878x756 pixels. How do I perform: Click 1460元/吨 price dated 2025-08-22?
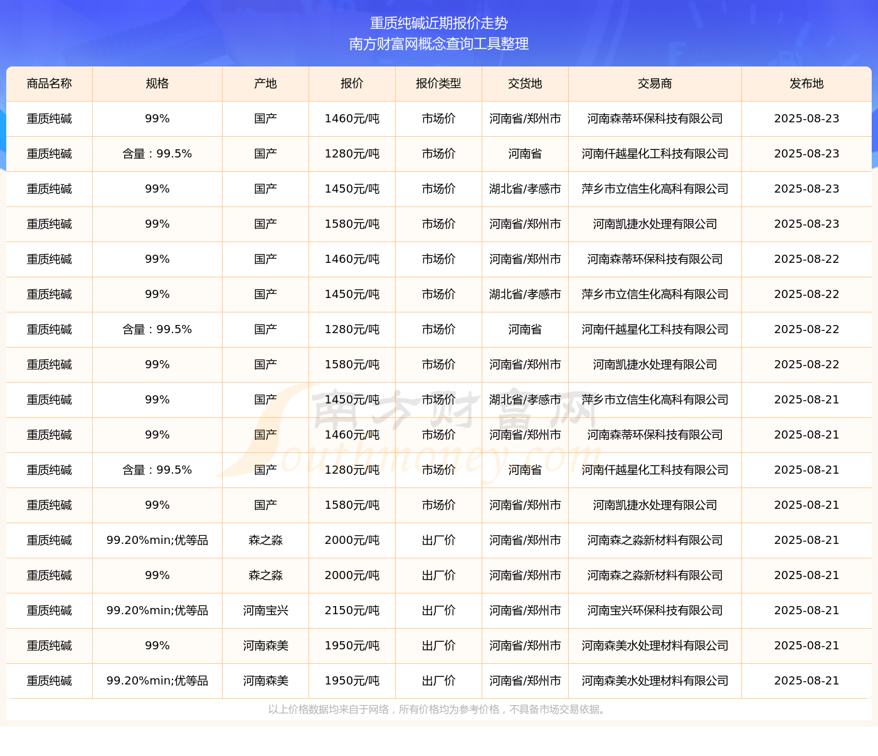352,259
